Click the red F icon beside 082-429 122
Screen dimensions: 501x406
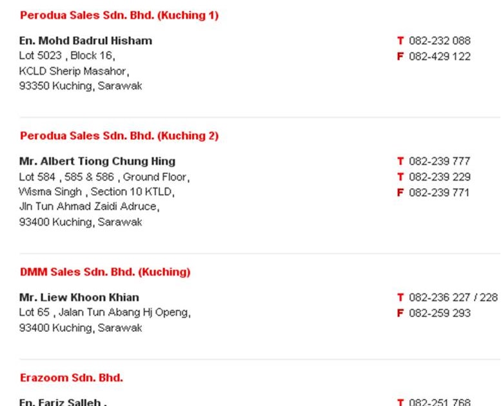[x=400, y=57]
